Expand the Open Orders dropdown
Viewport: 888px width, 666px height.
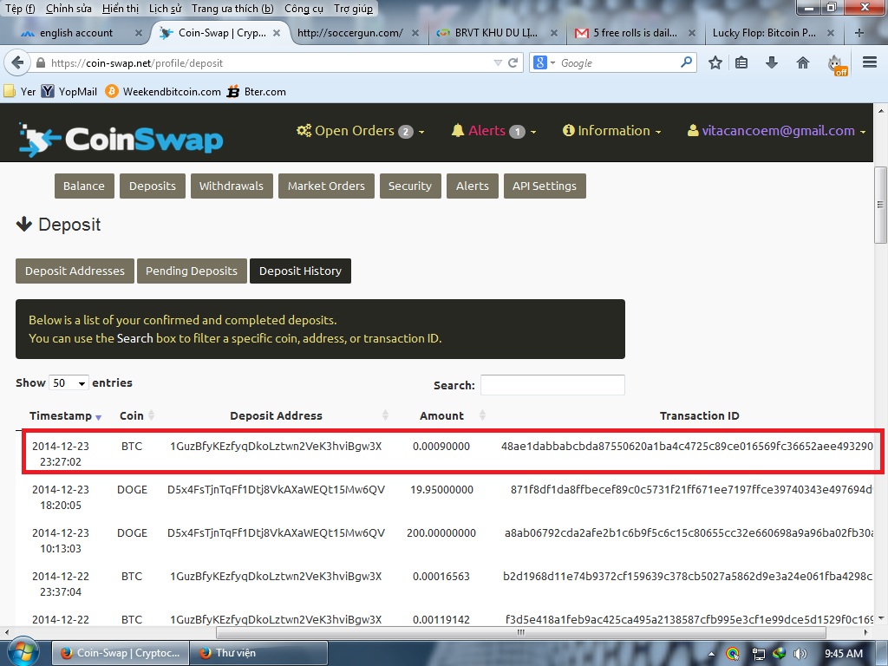point(361,131)
